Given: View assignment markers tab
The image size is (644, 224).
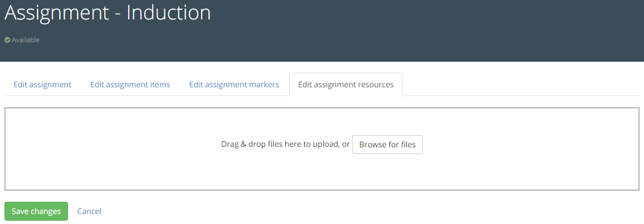Looking at the screenshot, I should coord(234,84).
